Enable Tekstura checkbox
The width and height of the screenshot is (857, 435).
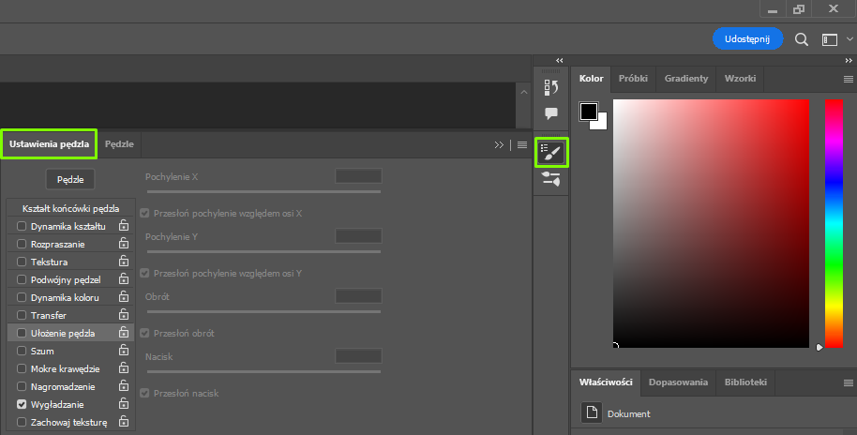coord(22,262)
